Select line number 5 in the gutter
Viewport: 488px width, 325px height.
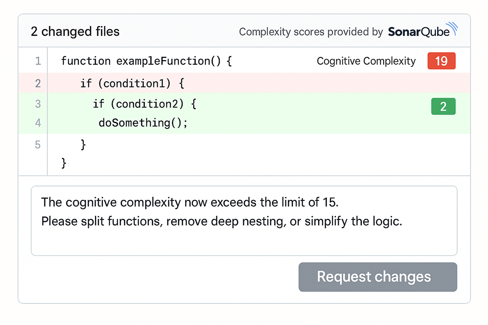(38, 145)
